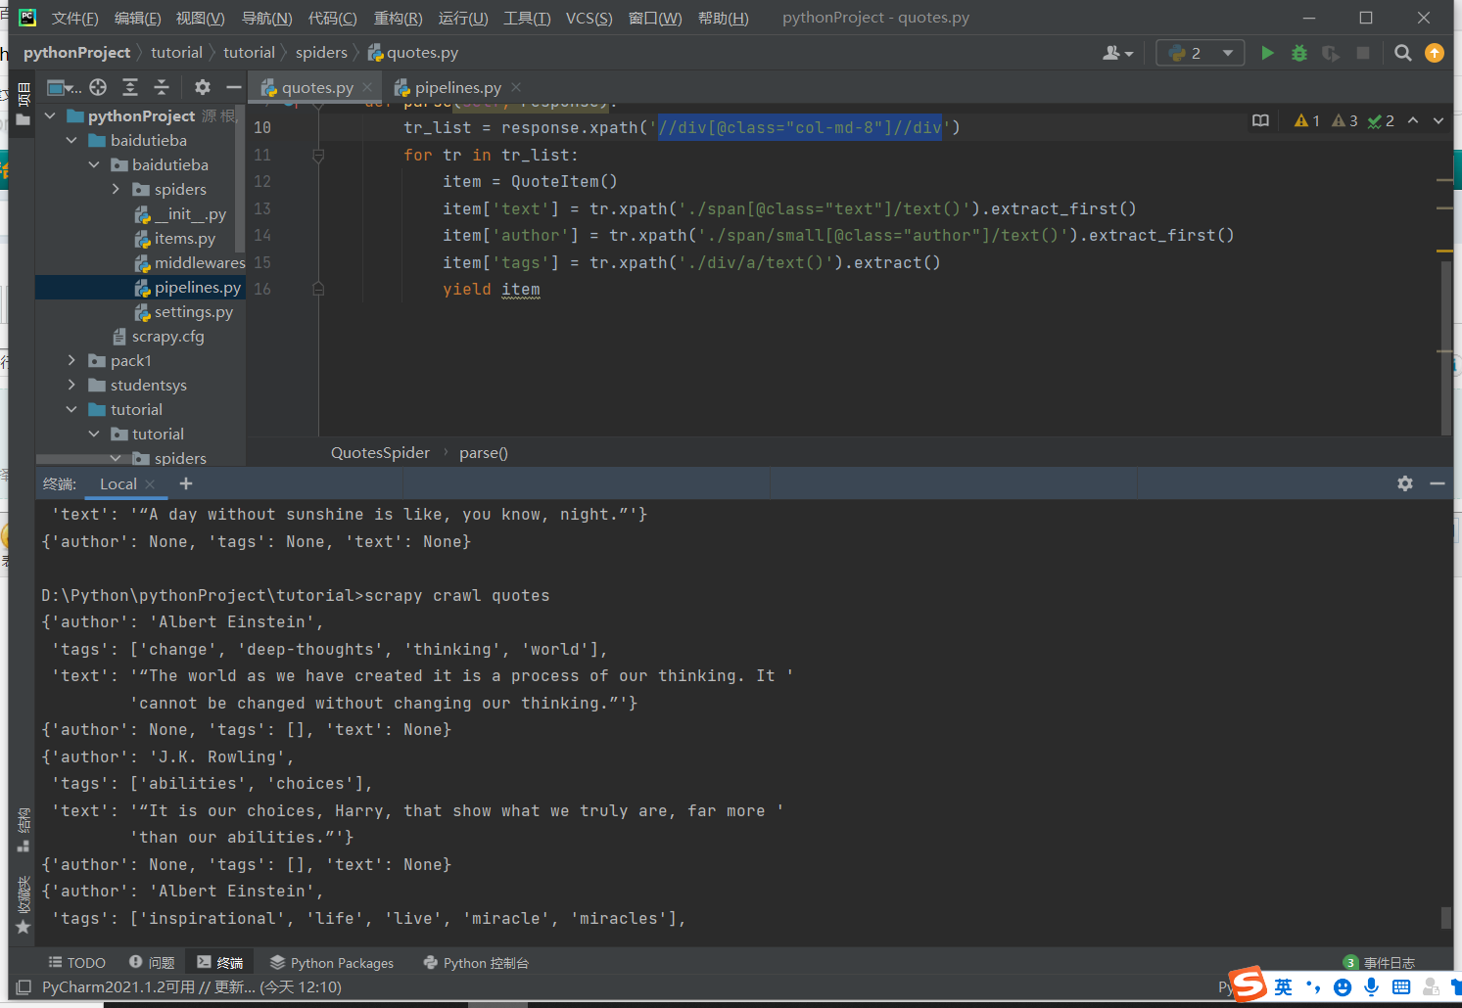Viewport: 1462px width, 1008px height.
Task: Open project panel settings gear
Action: click(203, 87)
